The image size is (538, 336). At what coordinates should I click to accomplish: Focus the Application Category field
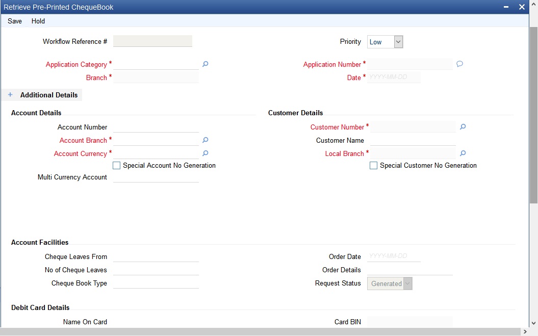(x=156, y=64)
